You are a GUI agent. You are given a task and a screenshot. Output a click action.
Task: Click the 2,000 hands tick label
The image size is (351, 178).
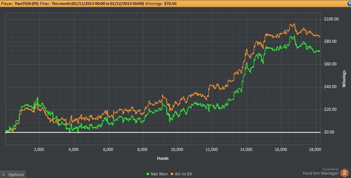click(39, 149)
